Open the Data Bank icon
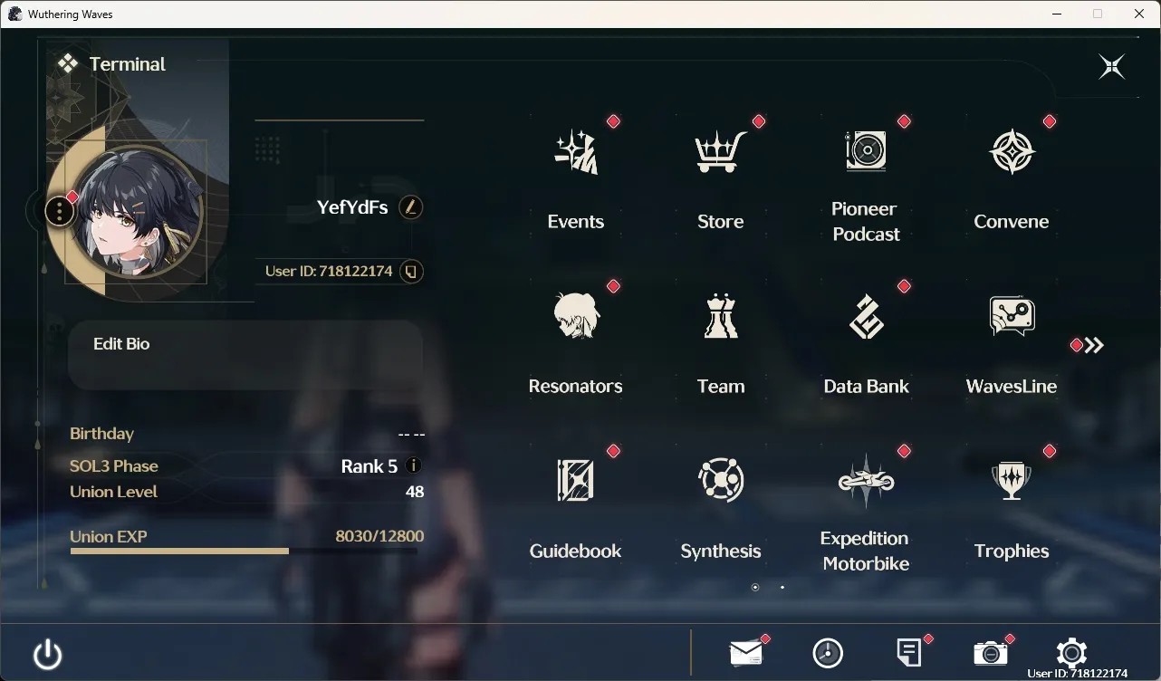 [866, 316]
